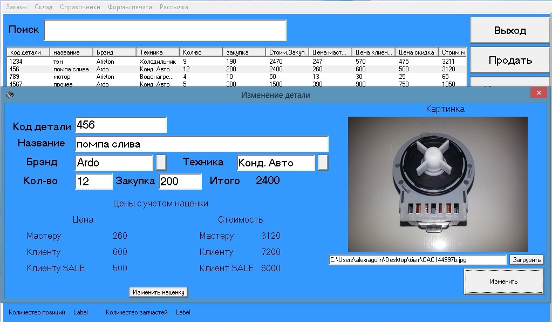Open the Брэнд selection button
Screen dimensions: 552x322
161,163
